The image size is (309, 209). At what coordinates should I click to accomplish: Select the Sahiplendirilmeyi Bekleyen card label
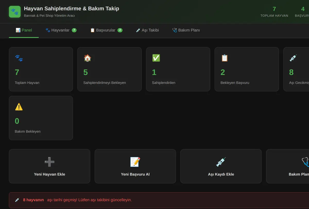[105, 83]
